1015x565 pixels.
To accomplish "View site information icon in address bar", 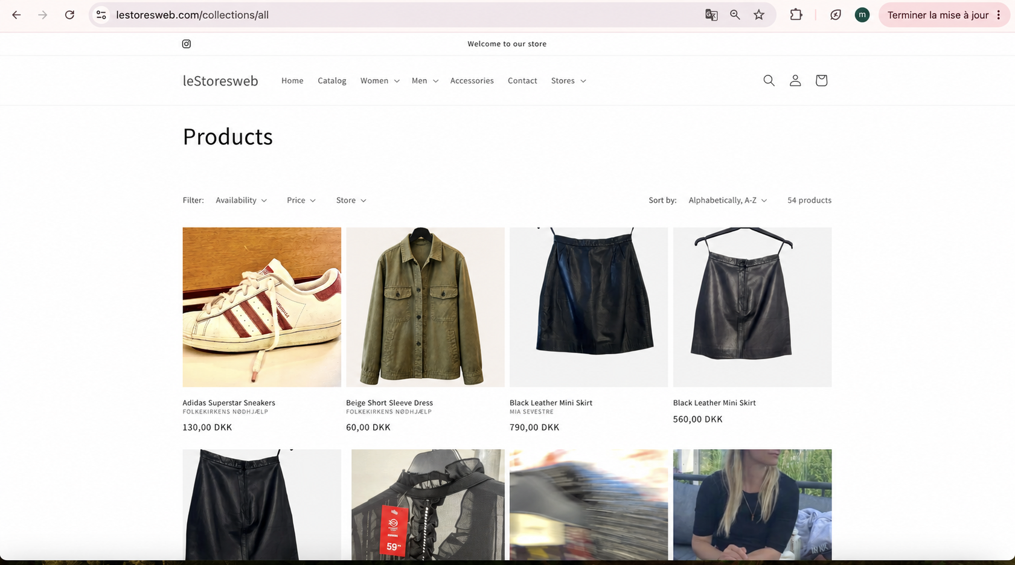I will [101, 15].
